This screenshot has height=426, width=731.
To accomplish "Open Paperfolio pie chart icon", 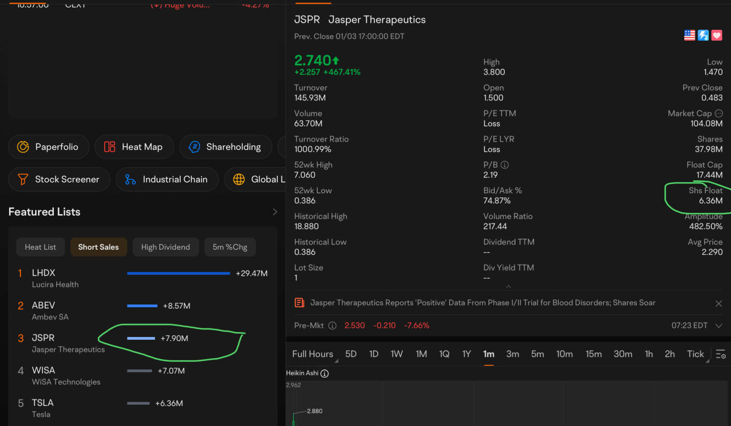I will pos(23,147).
